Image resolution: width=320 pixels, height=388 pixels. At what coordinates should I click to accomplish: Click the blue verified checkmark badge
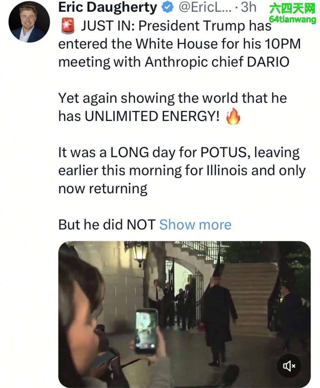167,8
